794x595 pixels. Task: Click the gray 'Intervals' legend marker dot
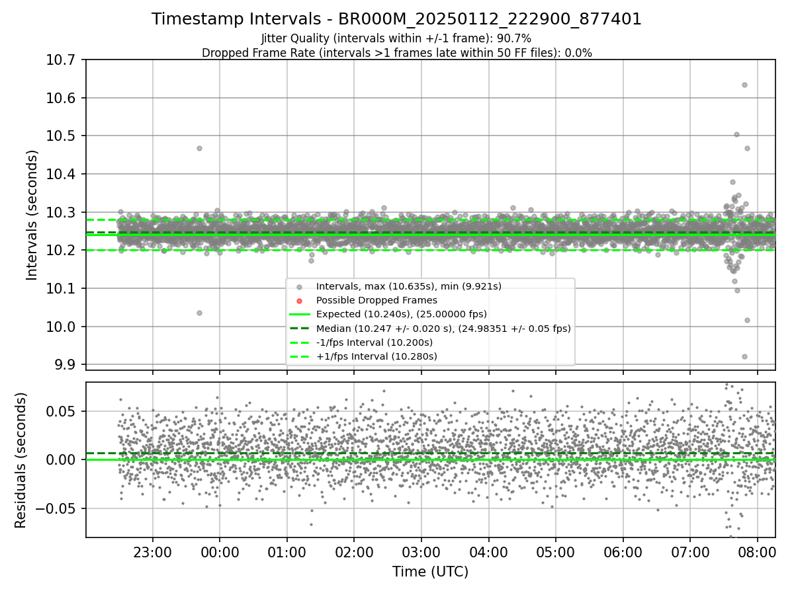pyautogui.click(x=300, y=287)
